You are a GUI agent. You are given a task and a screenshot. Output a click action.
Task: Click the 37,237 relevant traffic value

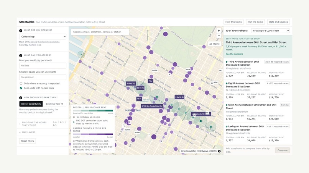point(251,97)
